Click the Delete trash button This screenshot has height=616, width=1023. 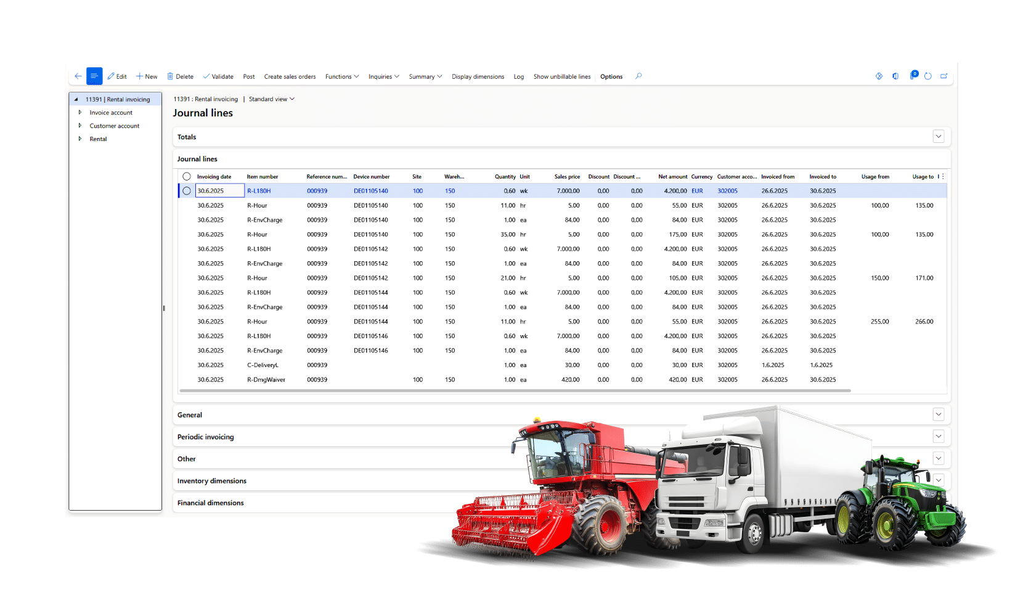pyautogui.click(x=180, y=76)
